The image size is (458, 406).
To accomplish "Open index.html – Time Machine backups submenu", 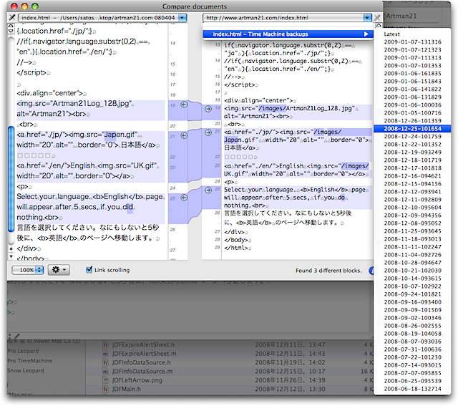I will pyautogui.click(x=288, y=34).
